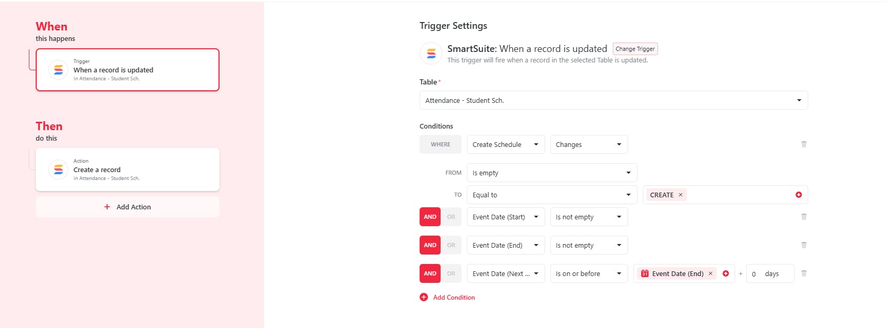This screenshot has width=887, height=328.
Task: Open the TO 'Equal to' dropdown
Action: pos(551,195)
